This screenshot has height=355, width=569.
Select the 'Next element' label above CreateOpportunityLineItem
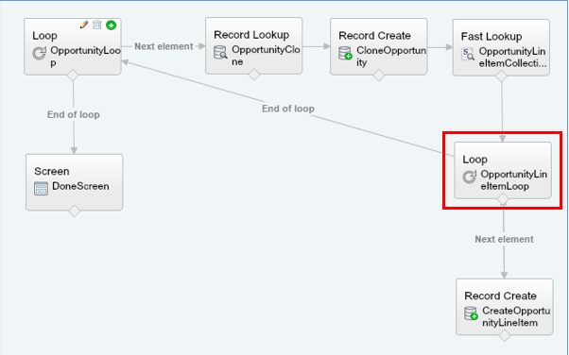click(x=504, y=239)
